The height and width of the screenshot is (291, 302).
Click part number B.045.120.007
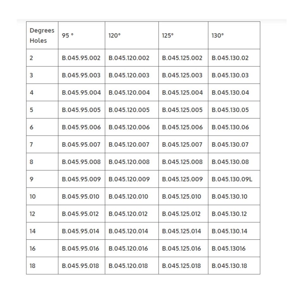tap(129, 145)
